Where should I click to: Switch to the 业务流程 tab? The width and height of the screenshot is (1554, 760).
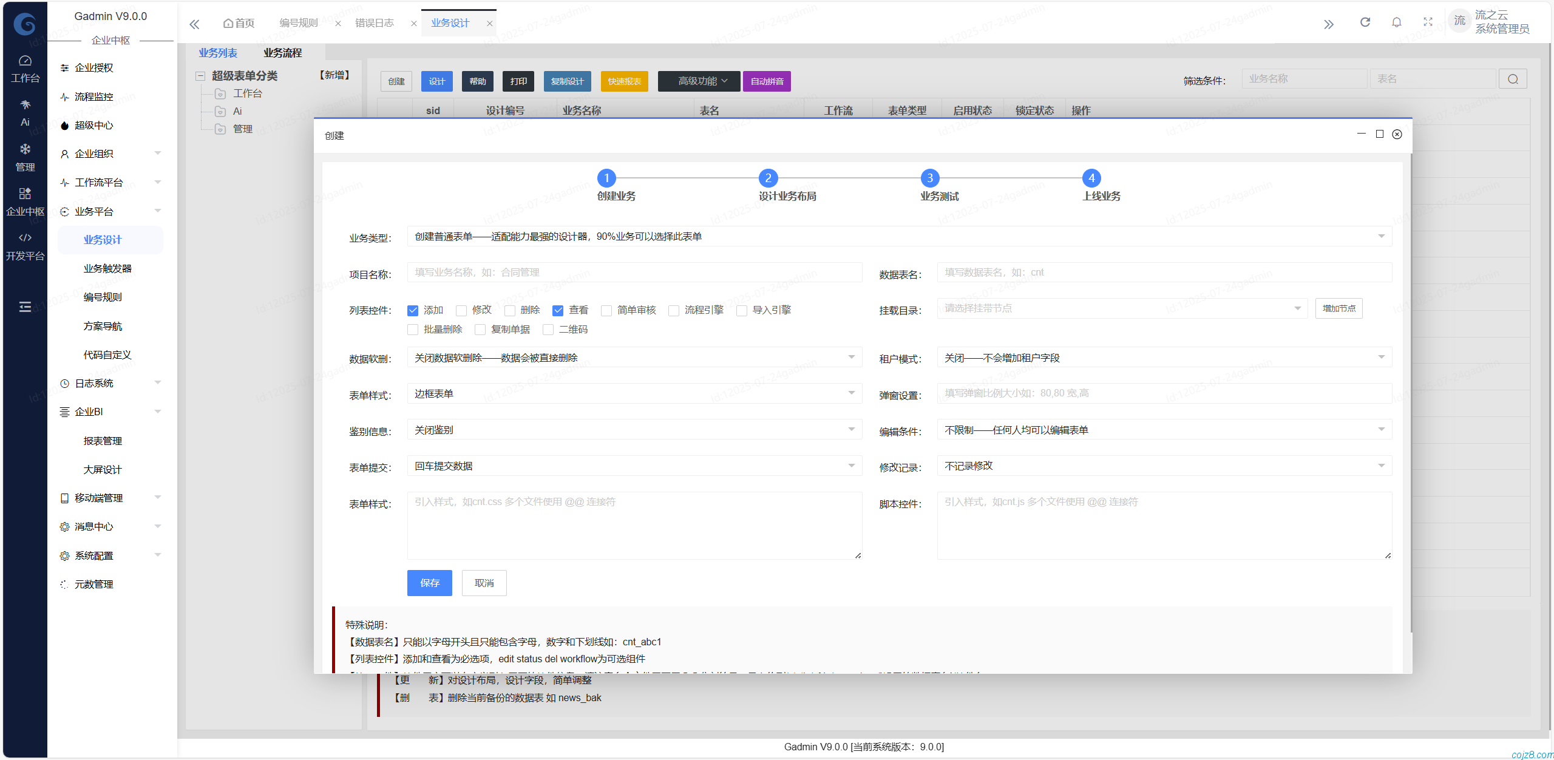283,53
